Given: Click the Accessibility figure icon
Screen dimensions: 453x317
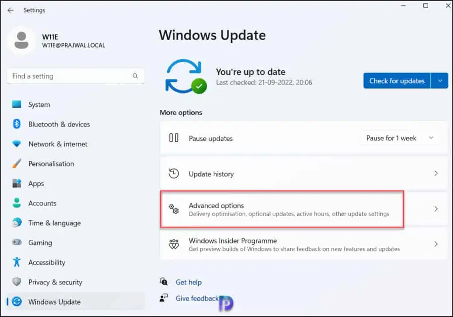Looking at the screenshot, I should click(x=17, y=262).
